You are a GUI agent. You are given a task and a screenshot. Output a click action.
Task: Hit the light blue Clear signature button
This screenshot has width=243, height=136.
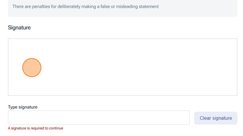coord(216,118)
